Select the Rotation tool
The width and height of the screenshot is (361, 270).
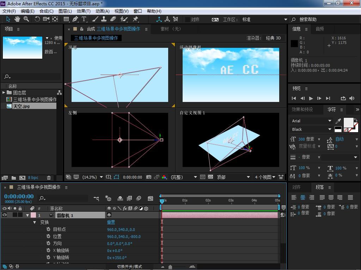click(37, 19)
